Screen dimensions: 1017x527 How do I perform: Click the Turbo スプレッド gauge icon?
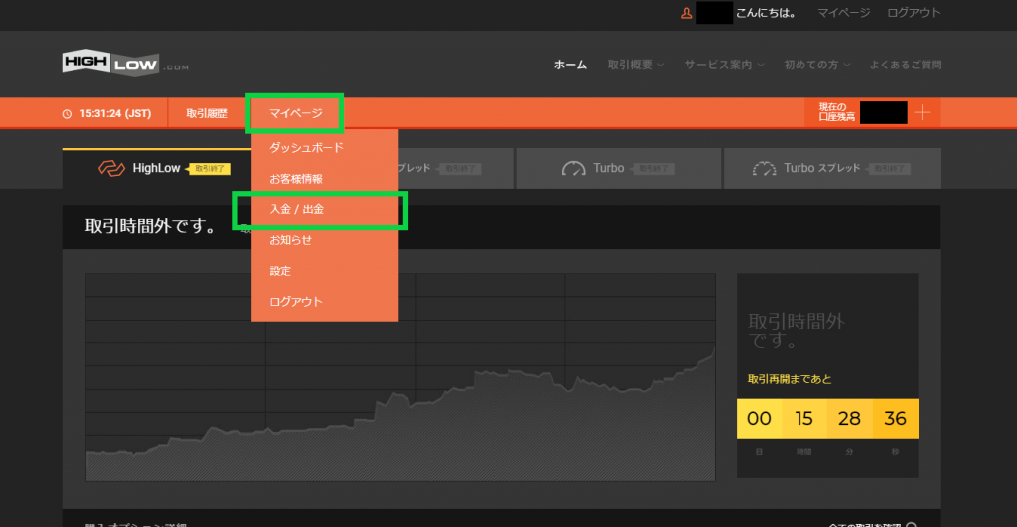pos(764,169)
